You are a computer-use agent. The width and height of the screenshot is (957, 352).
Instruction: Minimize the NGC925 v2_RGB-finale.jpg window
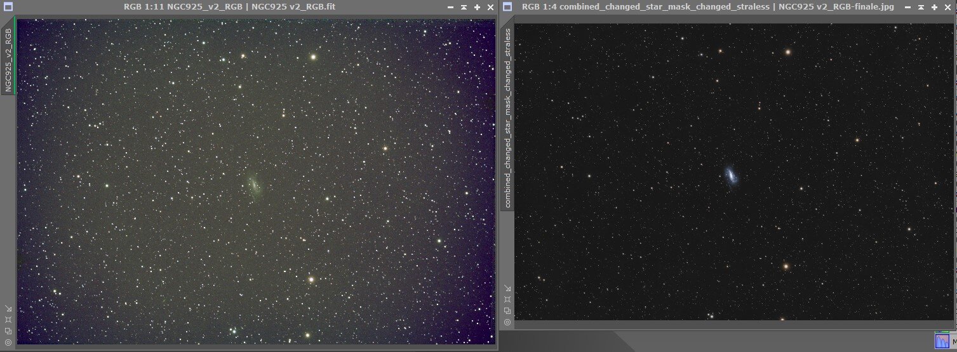click(x=908, y=7)
